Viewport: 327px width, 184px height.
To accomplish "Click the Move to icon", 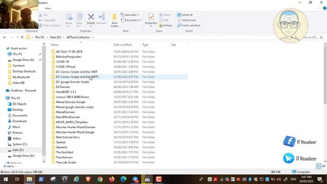I will click(x=69, y=20).
